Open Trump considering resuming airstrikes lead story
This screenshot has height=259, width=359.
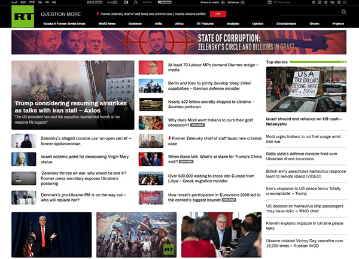pos(73,95)
